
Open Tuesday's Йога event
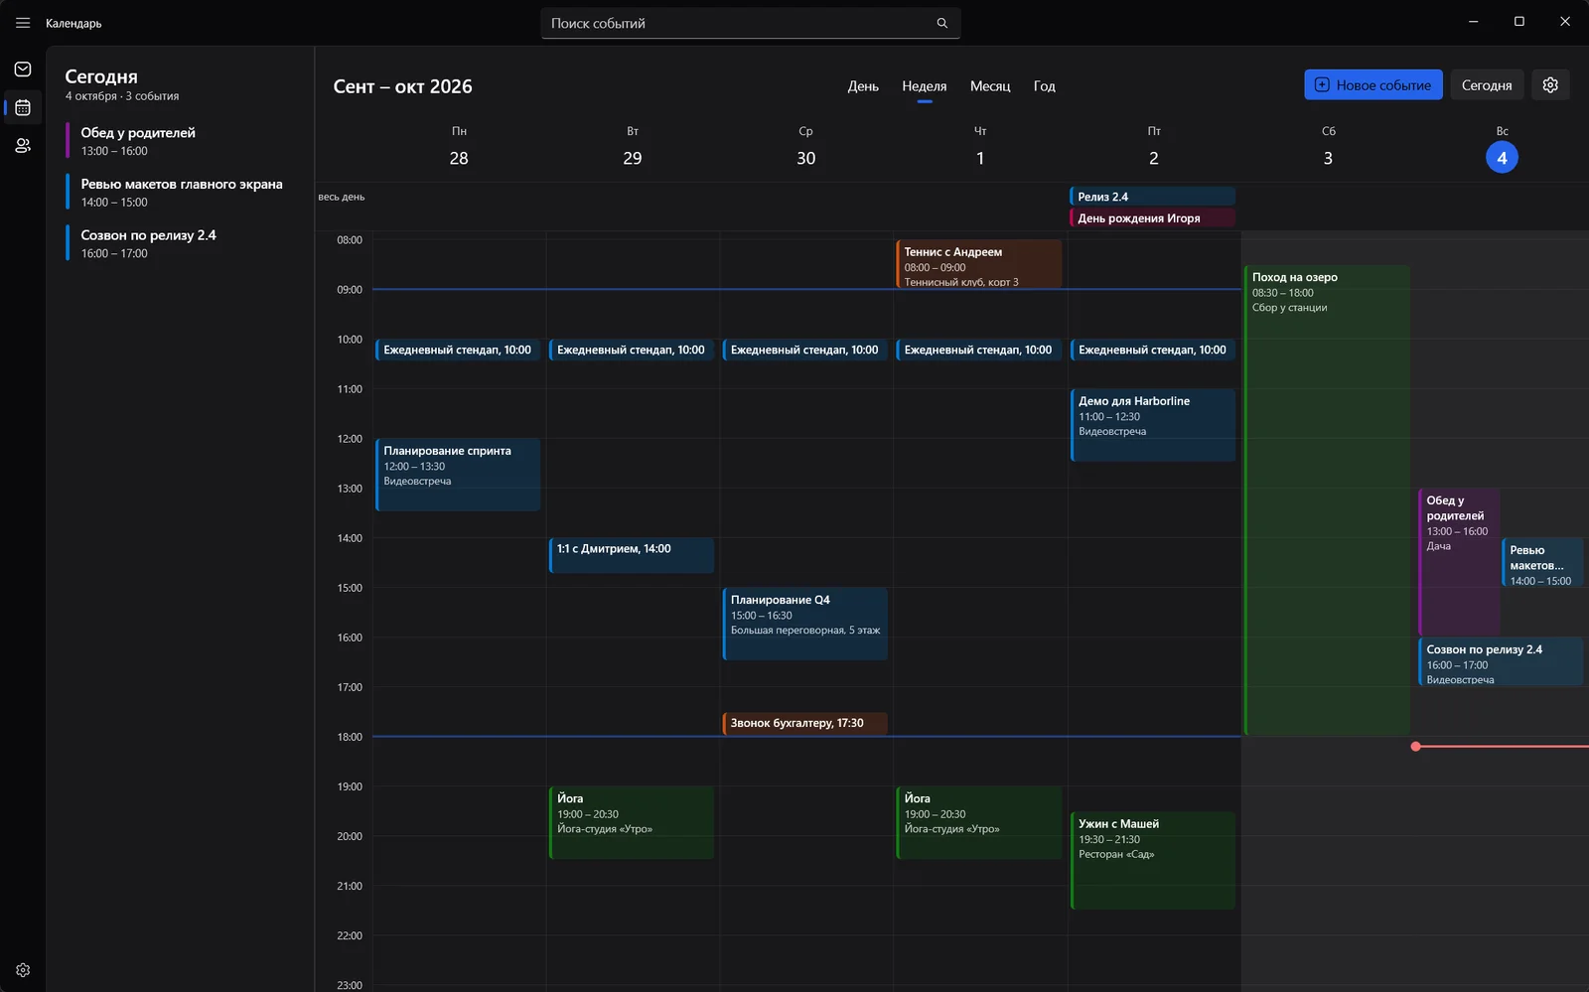(632, 822)
